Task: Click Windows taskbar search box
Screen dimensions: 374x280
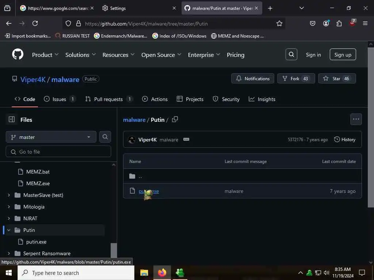Action: click(76, 273)
